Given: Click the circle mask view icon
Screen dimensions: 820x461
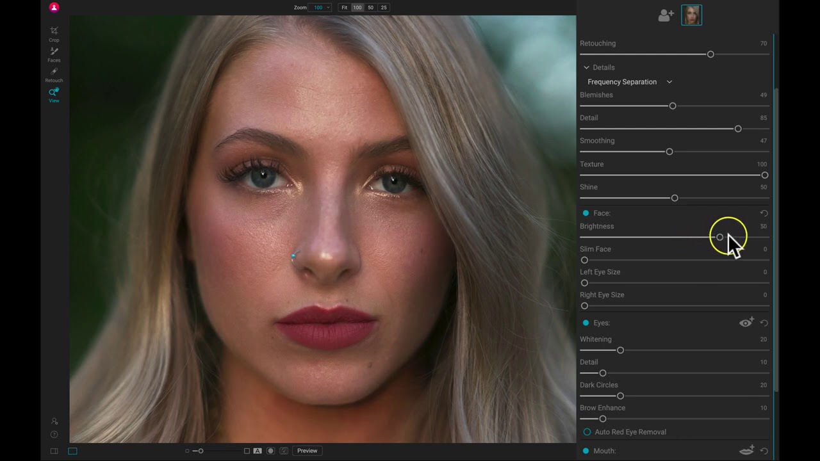Looking at the screenshot, I should click(270, 451).
